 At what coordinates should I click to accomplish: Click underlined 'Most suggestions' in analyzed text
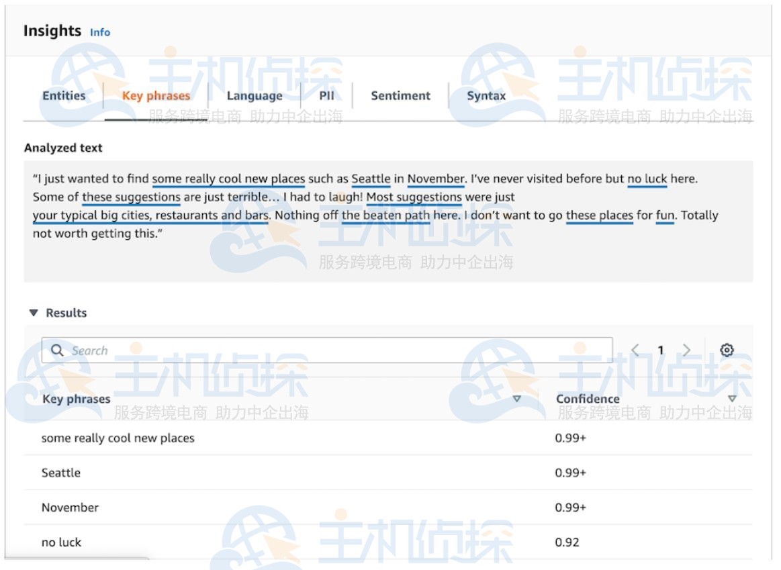414,197
